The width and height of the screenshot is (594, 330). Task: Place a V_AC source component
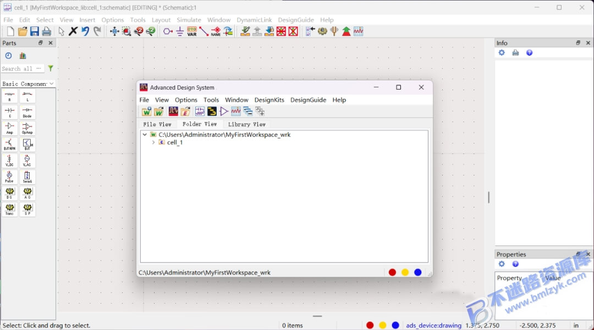tap(28, 161)
